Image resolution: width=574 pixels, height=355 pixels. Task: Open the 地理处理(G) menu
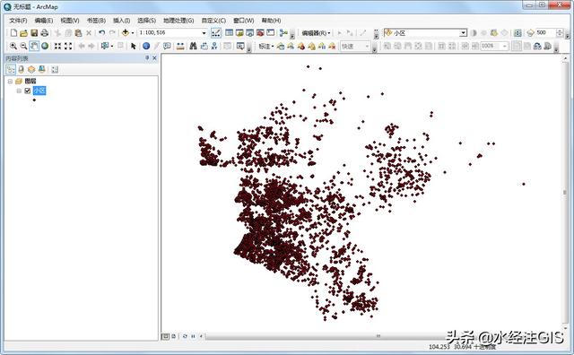tap(178, 21)
